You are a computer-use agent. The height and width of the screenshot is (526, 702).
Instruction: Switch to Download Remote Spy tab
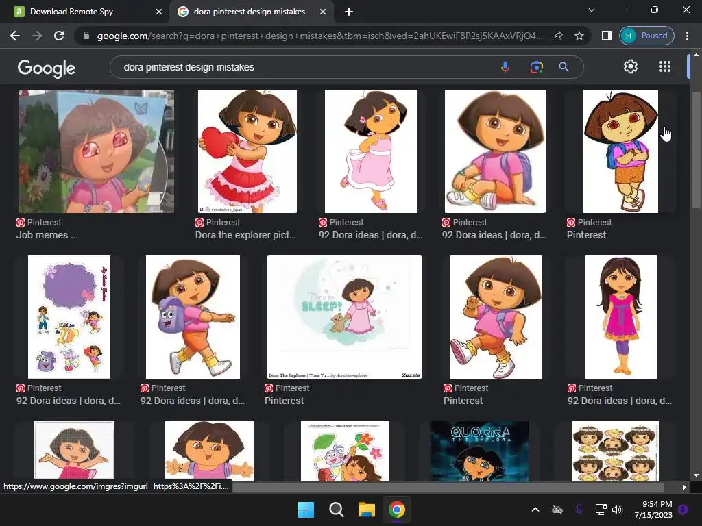tap(84, 12)
